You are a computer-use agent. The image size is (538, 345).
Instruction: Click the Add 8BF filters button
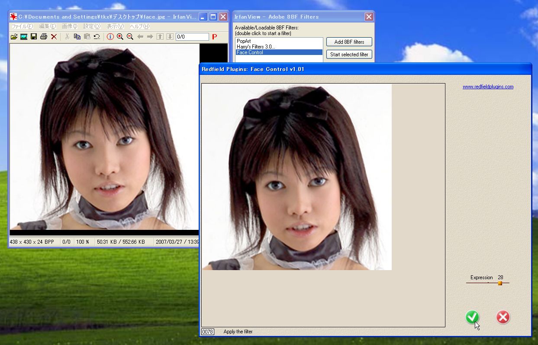tap(349, 42)
